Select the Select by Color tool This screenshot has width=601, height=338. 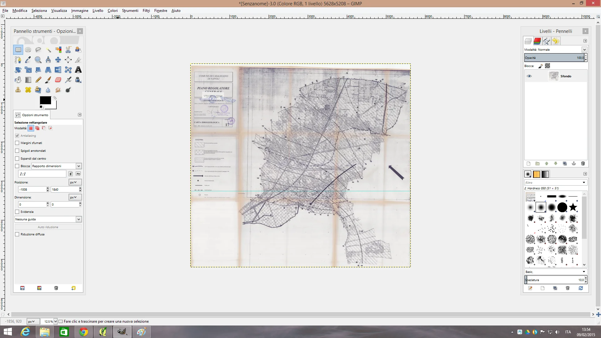(x=58, y=50)
